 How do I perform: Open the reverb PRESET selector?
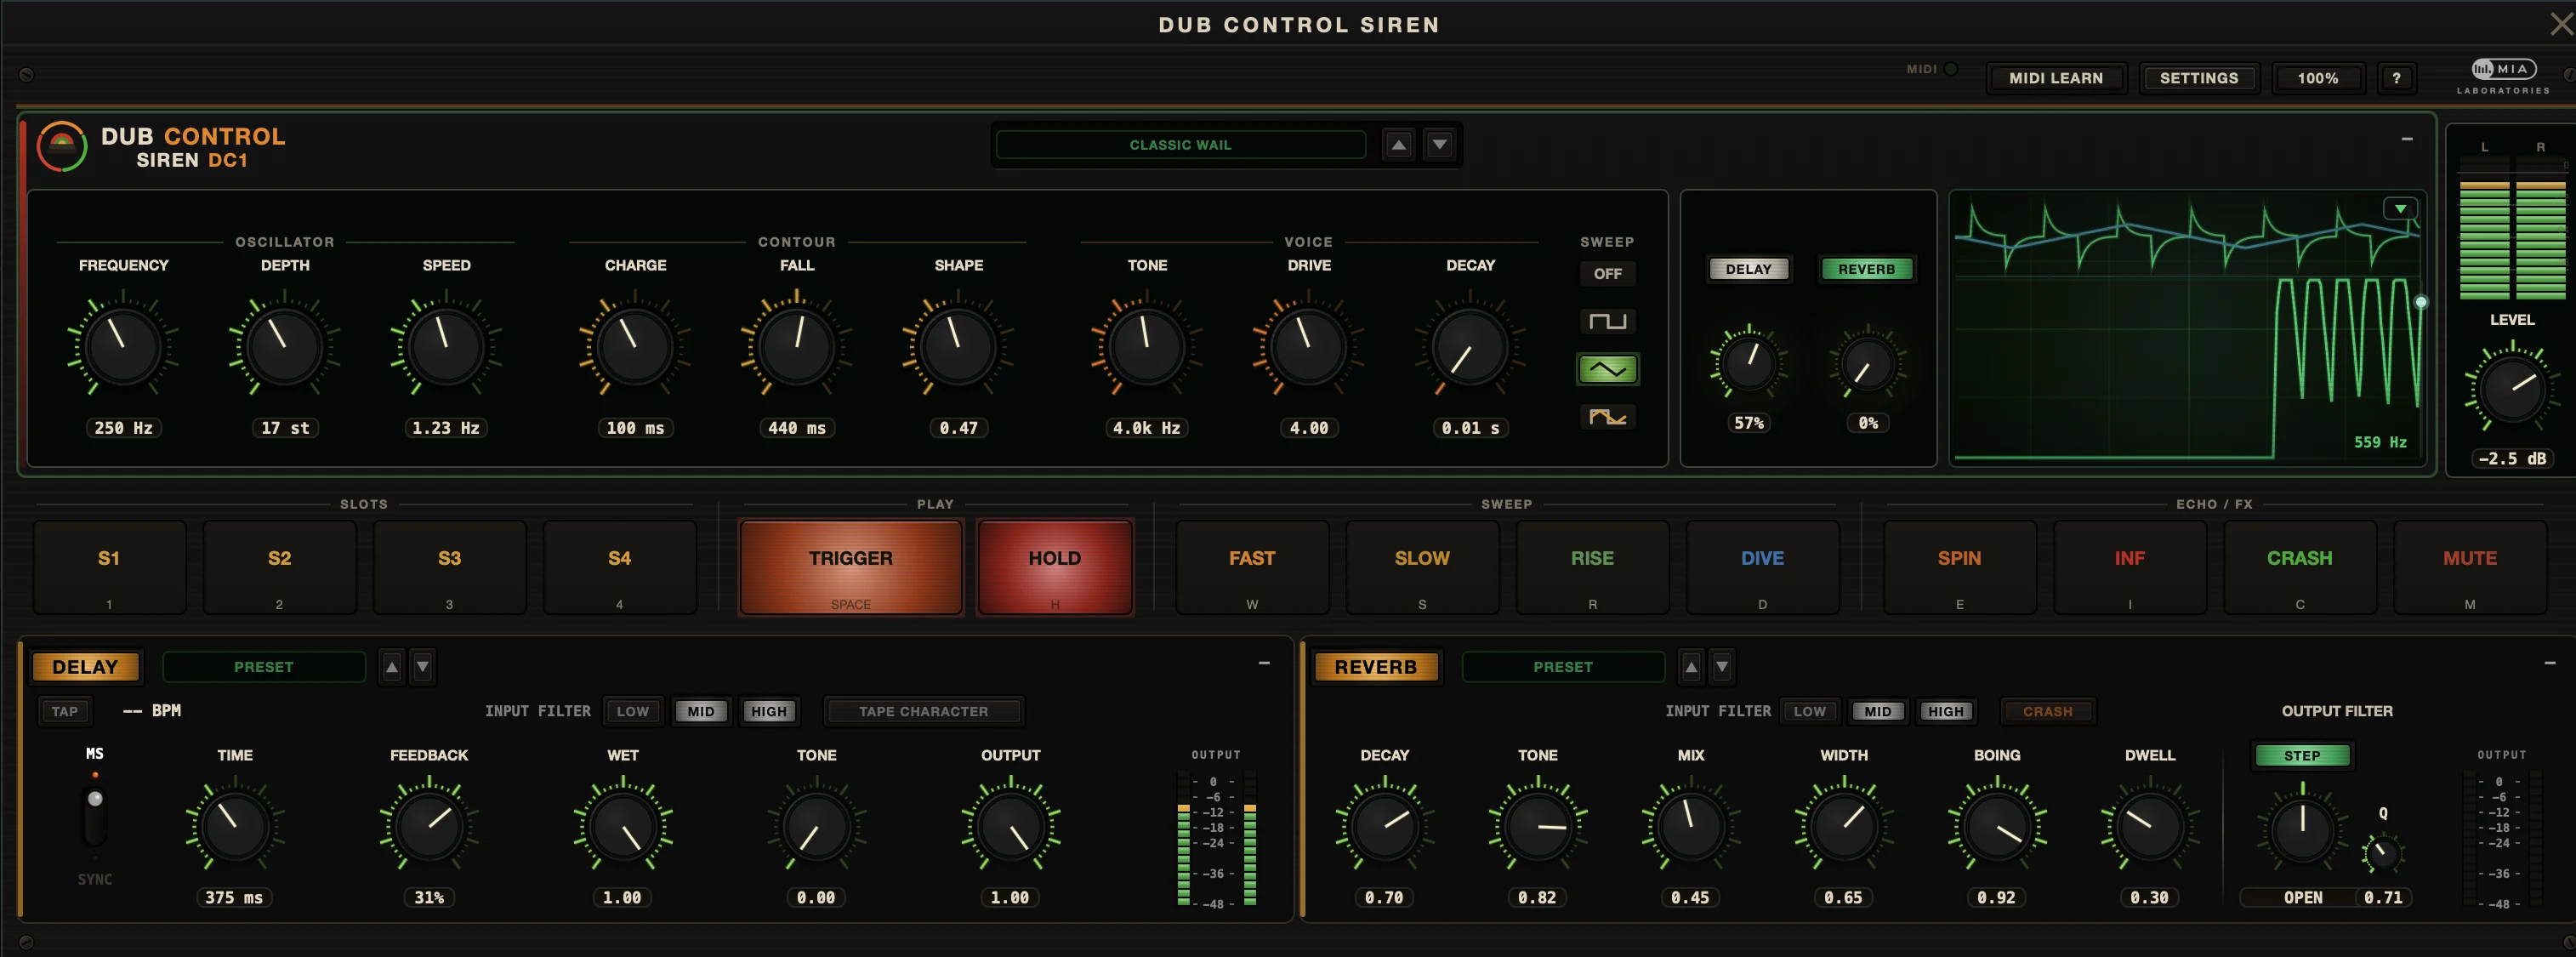pyautogui.click(x=1563, y=667)
